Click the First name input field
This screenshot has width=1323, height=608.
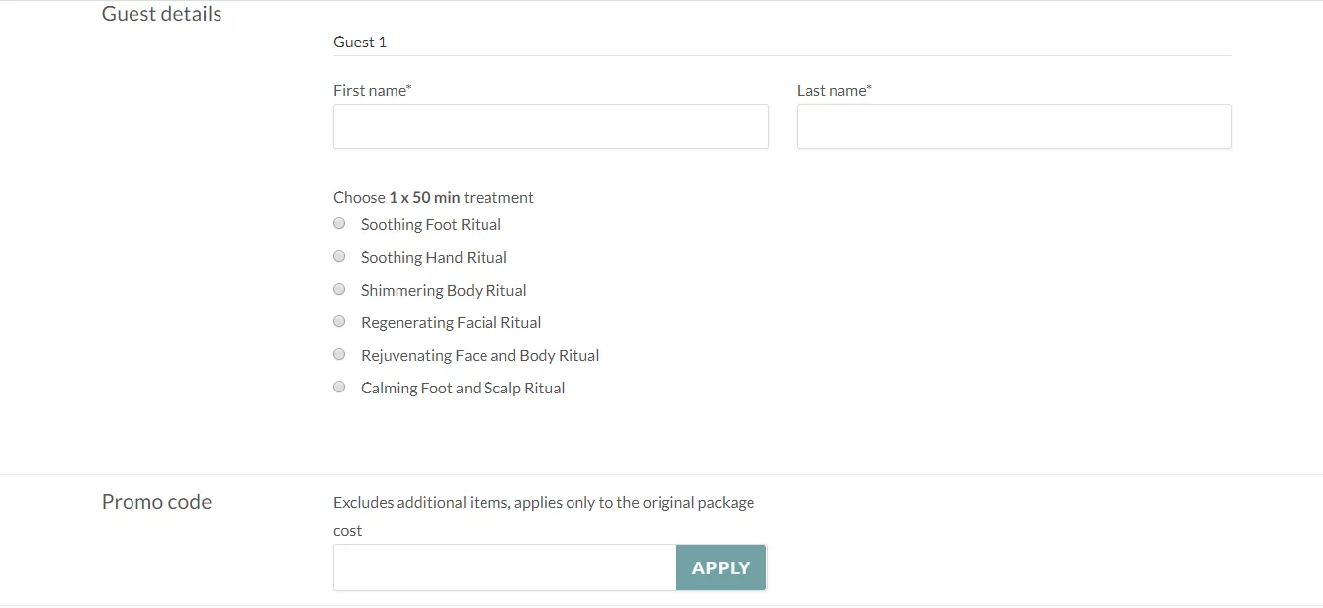(551, 127)
